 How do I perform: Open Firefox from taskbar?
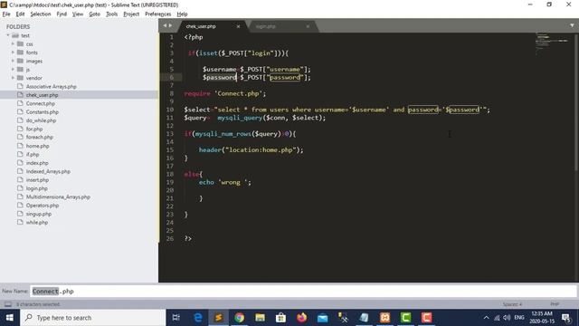pyautogui.click(x=301, y=318)
